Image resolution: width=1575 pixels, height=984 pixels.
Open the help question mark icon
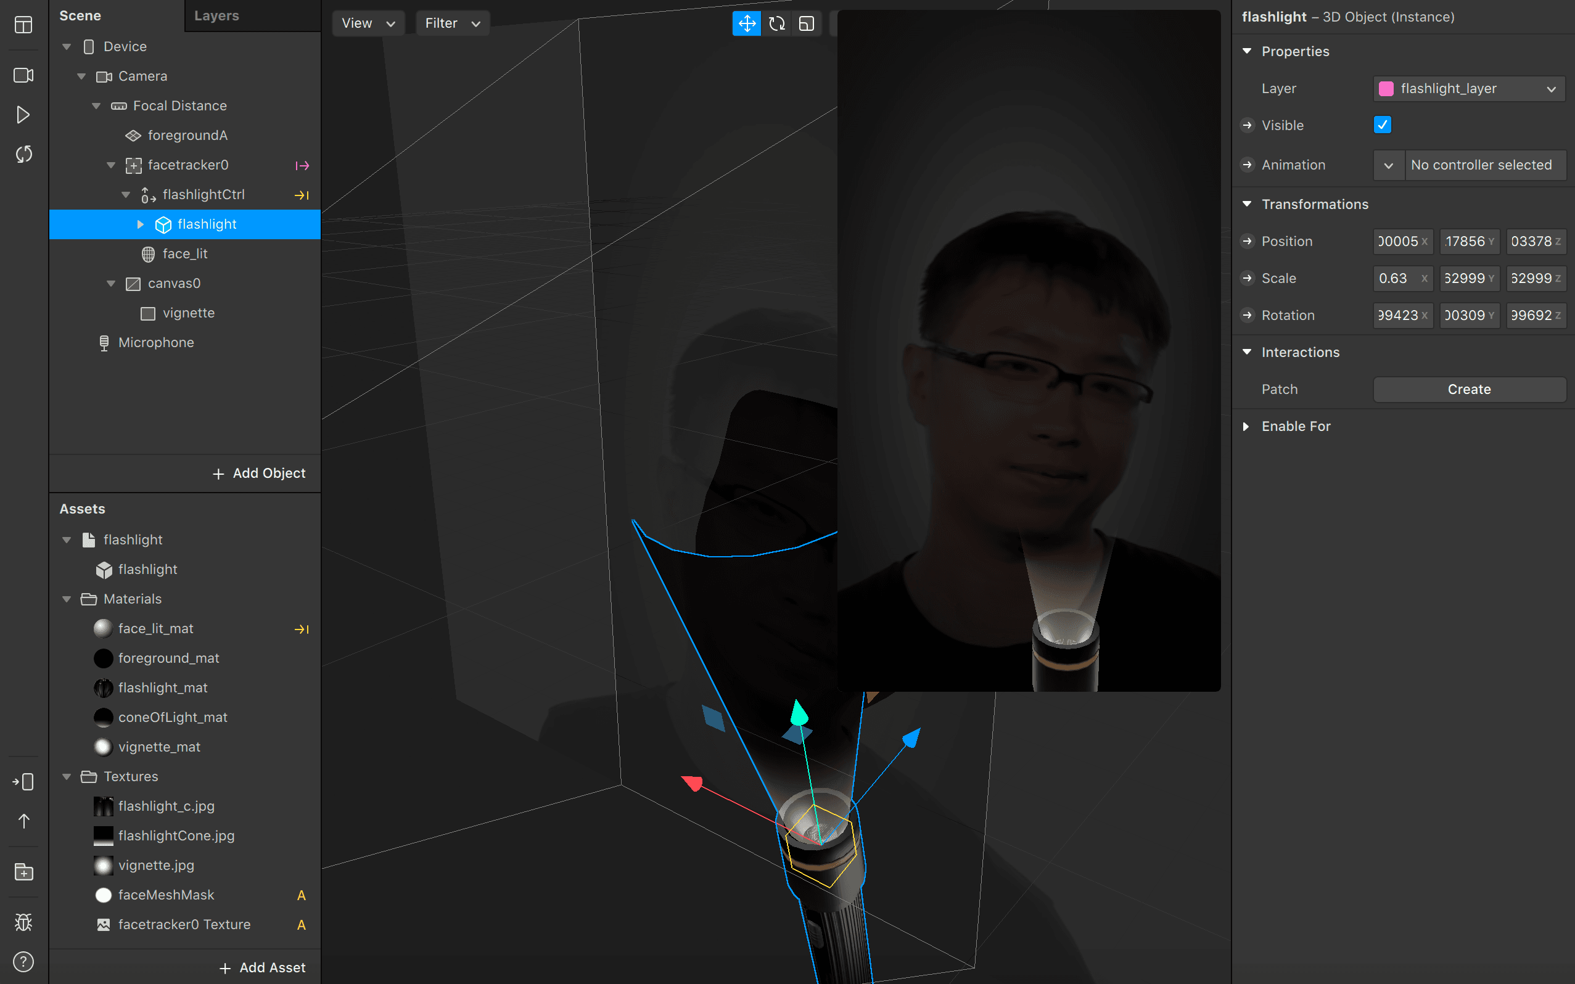23,961
